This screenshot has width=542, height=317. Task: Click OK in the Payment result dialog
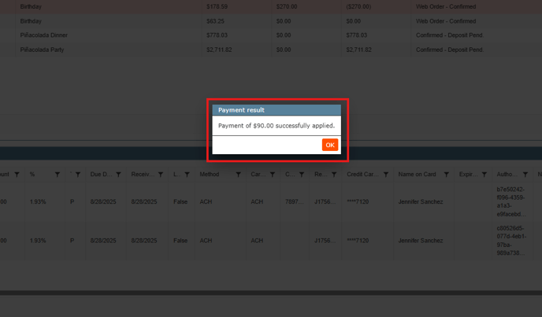(330, 145)
